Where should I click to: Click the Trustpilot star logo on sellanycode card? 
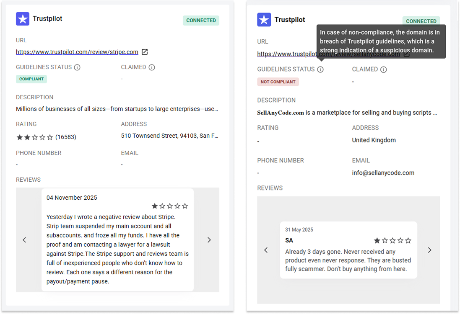(x=264, y=20)
